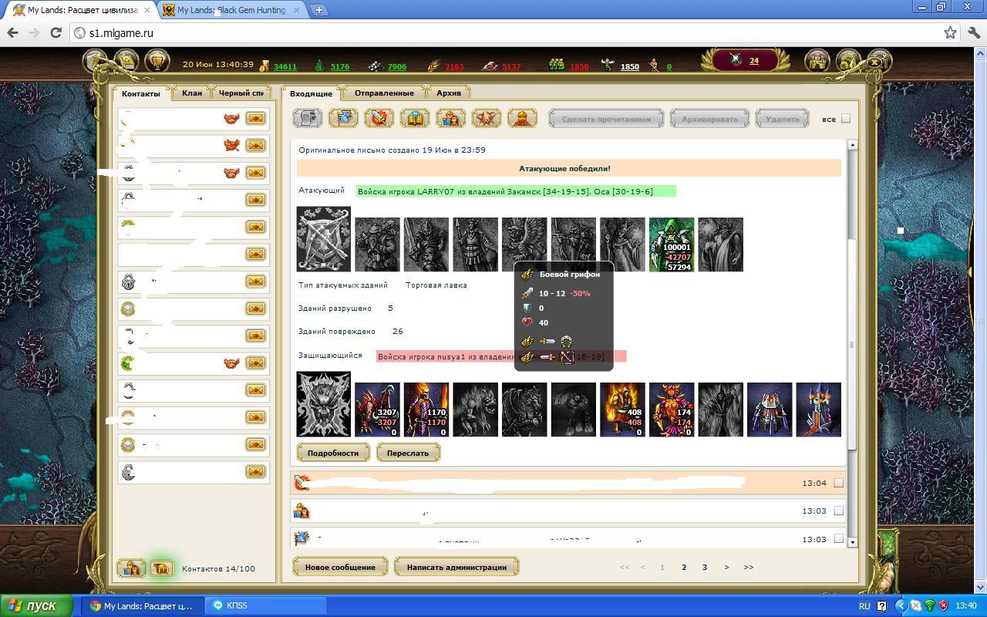The width and height of the screenshot is (987, 617).
Task: Check the 'все' select-all checkbox
Action: pyautogui.click(x=846, y=119)
